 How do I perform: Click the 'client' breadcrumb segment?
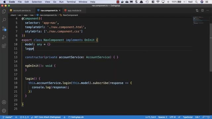(x=13, y=15)
